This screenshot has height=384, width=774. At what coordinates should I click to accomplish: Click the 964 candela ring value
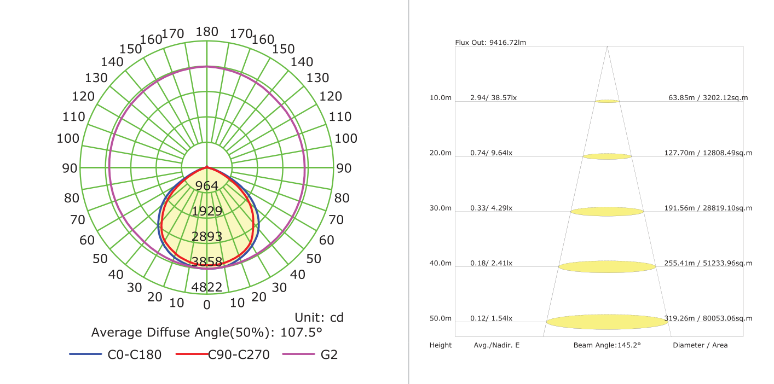pyautogui.click(x=207, y=186)
